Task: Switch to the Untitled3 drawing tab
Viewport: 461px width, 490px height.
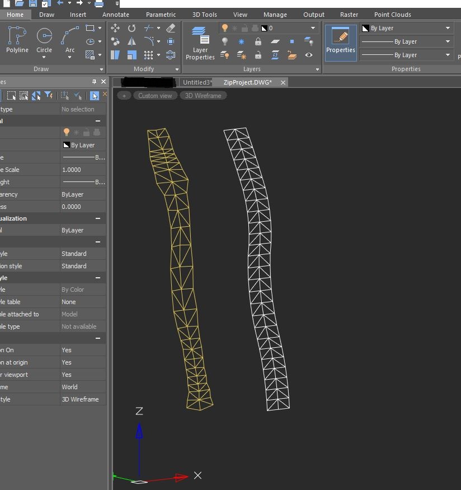Action: 196,82
